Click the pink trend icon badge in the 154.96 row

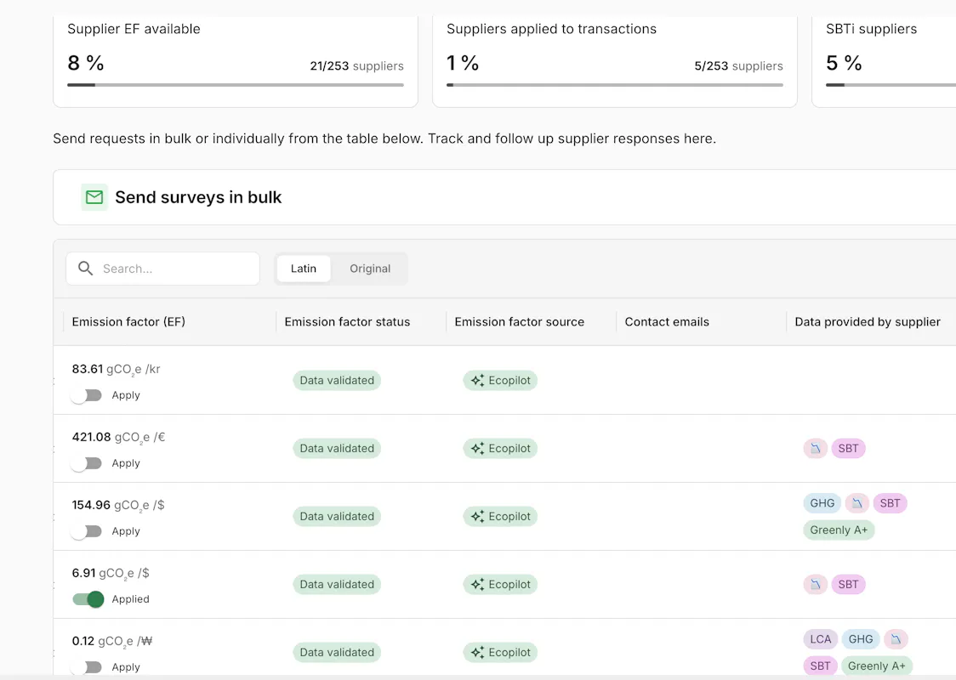coord(856,503)
